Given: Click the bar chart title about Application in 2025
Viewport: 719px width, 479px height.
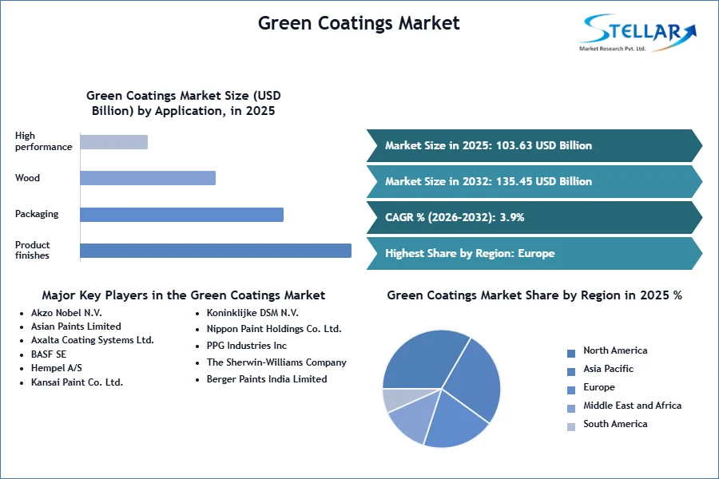Looking at the screenshot, I should click(x=184, y=103).
